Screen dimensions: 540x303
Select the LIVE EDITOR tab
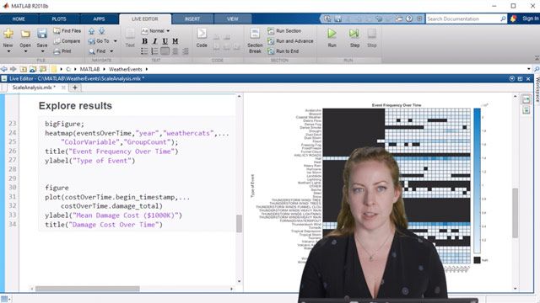145,19
